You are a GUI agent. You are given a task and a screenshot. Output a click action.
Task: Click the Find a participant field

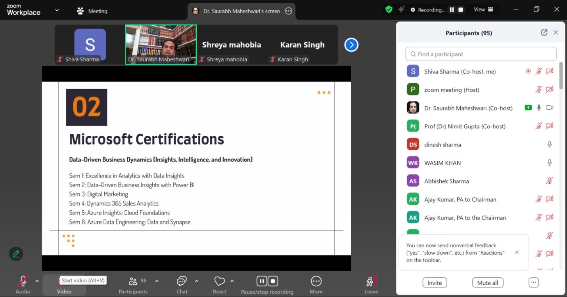point(481,54)
